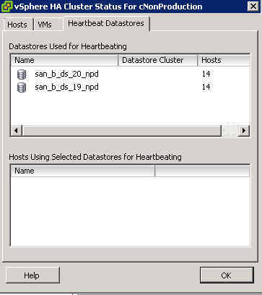Click Name header in hosts heartbeating list

tap(83, 171)
